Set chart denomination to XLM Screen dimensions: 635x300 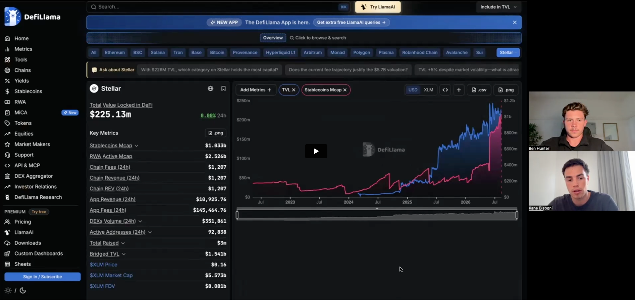(429, 90)
